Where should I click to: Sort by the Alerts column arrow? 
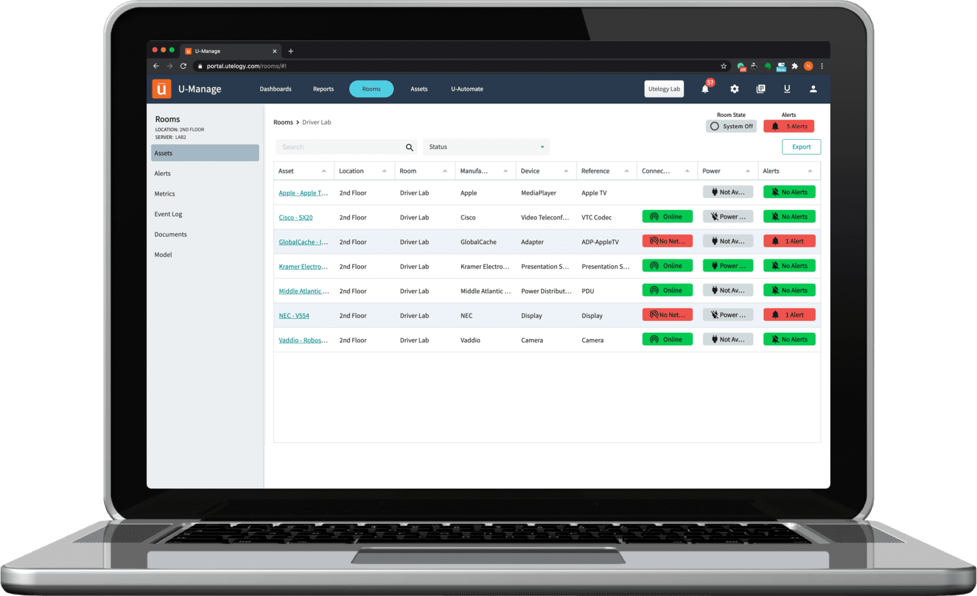tap(810, 171)
